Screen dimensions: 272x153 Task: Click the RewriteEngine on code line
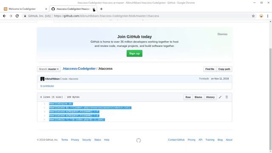coord(61,104)
